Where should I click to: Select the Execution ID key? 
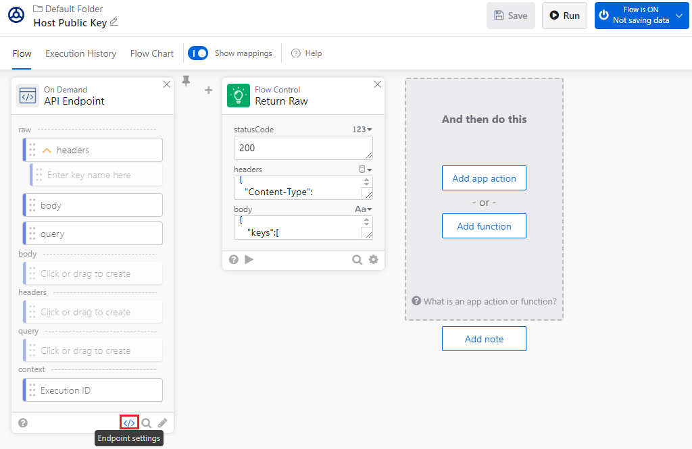pos(93,390)
